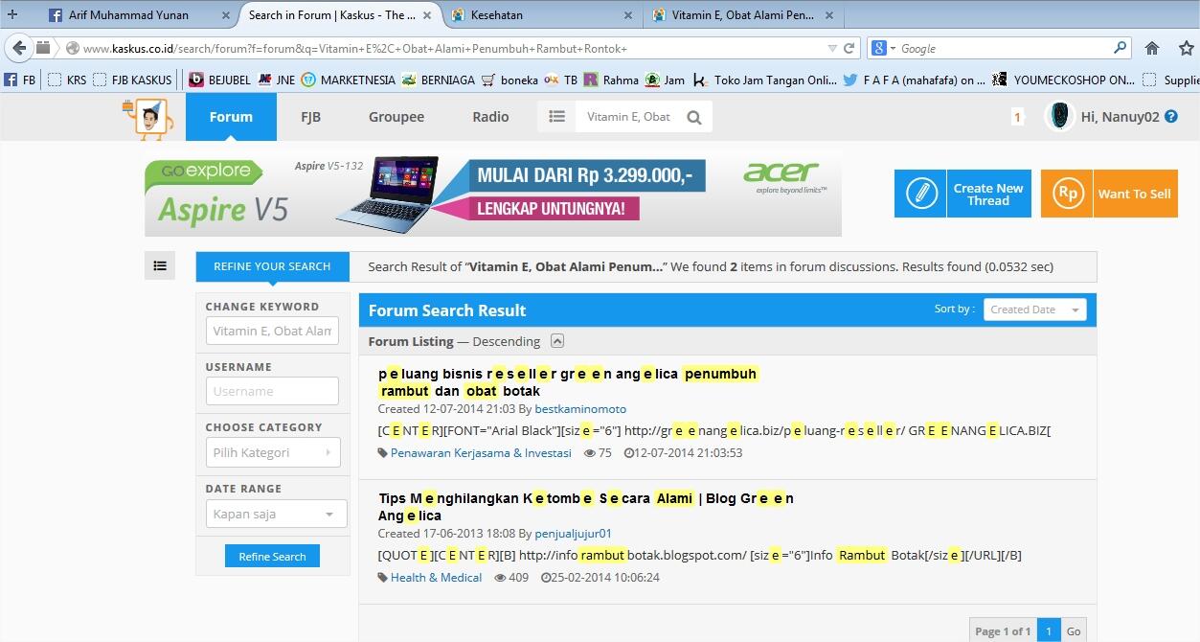Collapse the Forum Listing descending arrow
1200x642 pixels.
[x=558, y=341]
